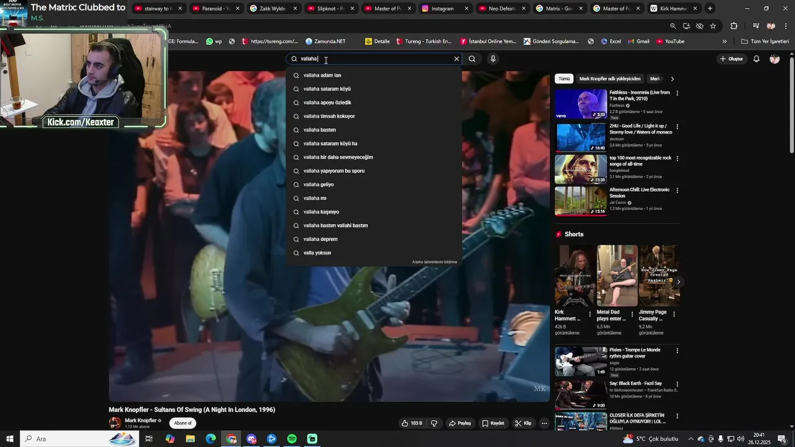Click the Paylaş share button
795x447 pixels.
click(460, 423)
